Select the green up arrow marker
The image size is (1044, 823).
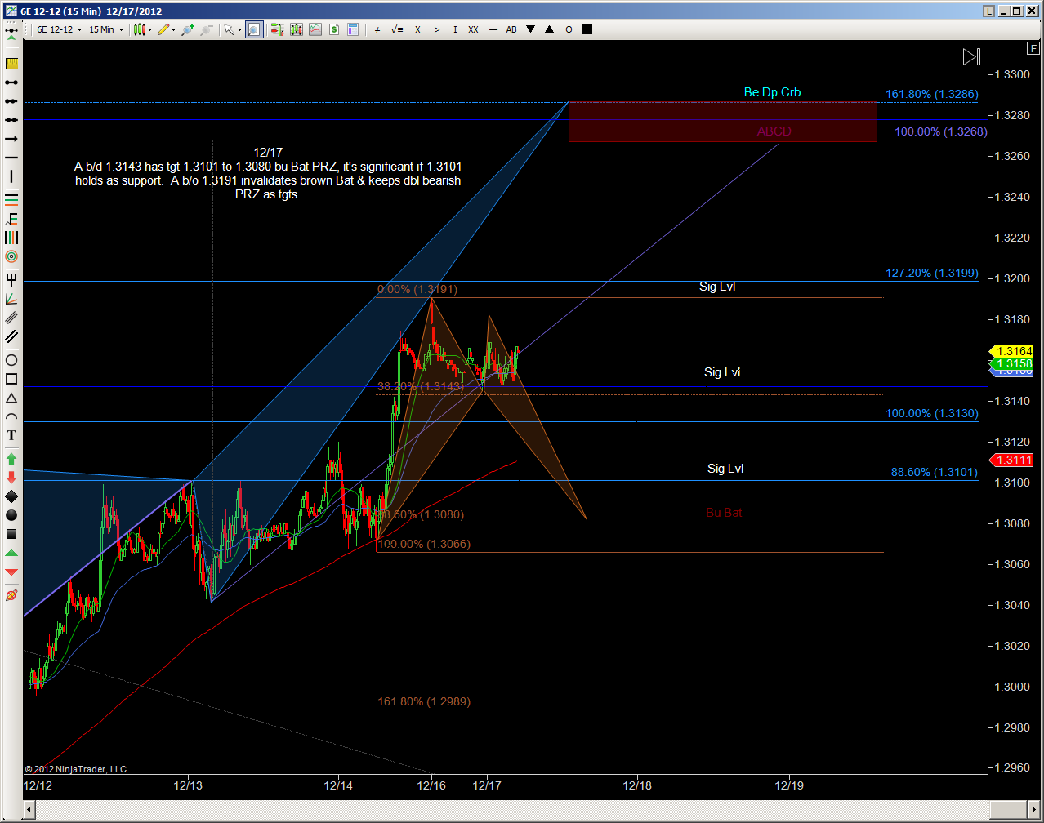tap(11, 459)
